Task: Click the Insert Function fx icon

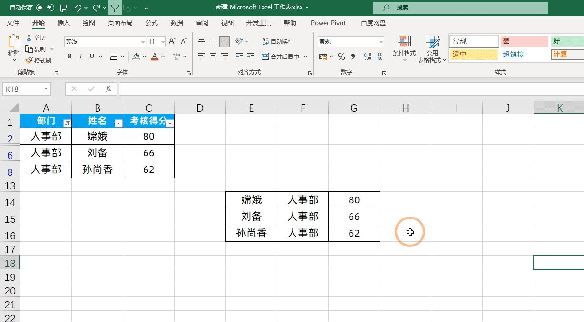Action: coord(108,89)
